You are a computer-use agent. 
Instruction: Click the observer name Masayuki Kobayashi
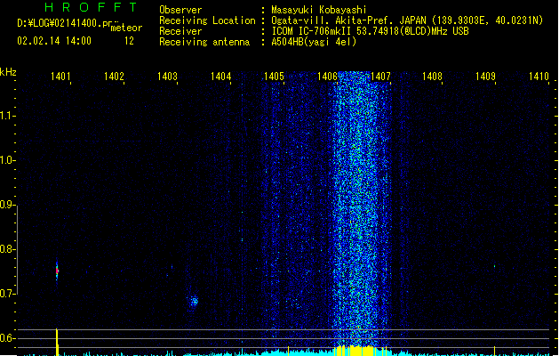pyautogui.click(x=319, y=10)
